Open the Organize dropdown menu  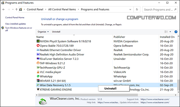pos(43,32)
